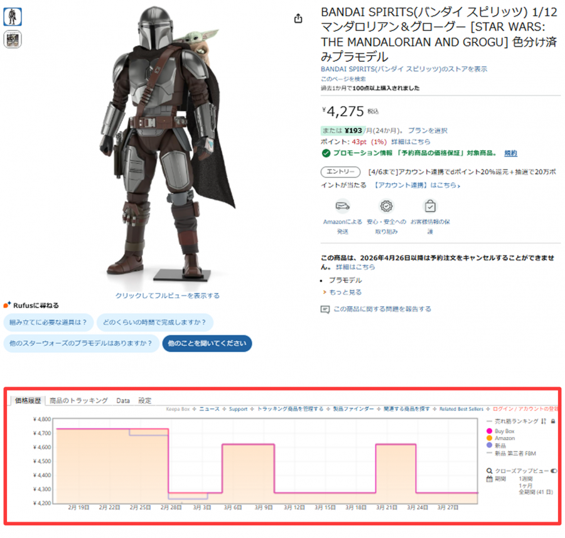Select the second product thumbnail image
Image resolution: width=565 pixels, height=538 pixels.
coord(13,39)
